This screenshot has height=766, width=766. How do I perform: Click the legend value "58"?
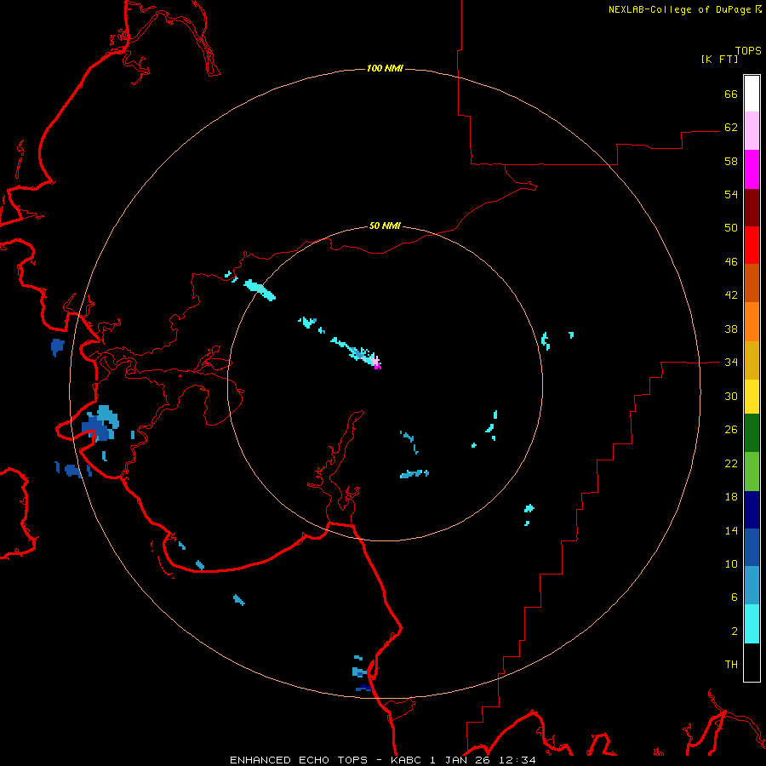pos(731,161)
